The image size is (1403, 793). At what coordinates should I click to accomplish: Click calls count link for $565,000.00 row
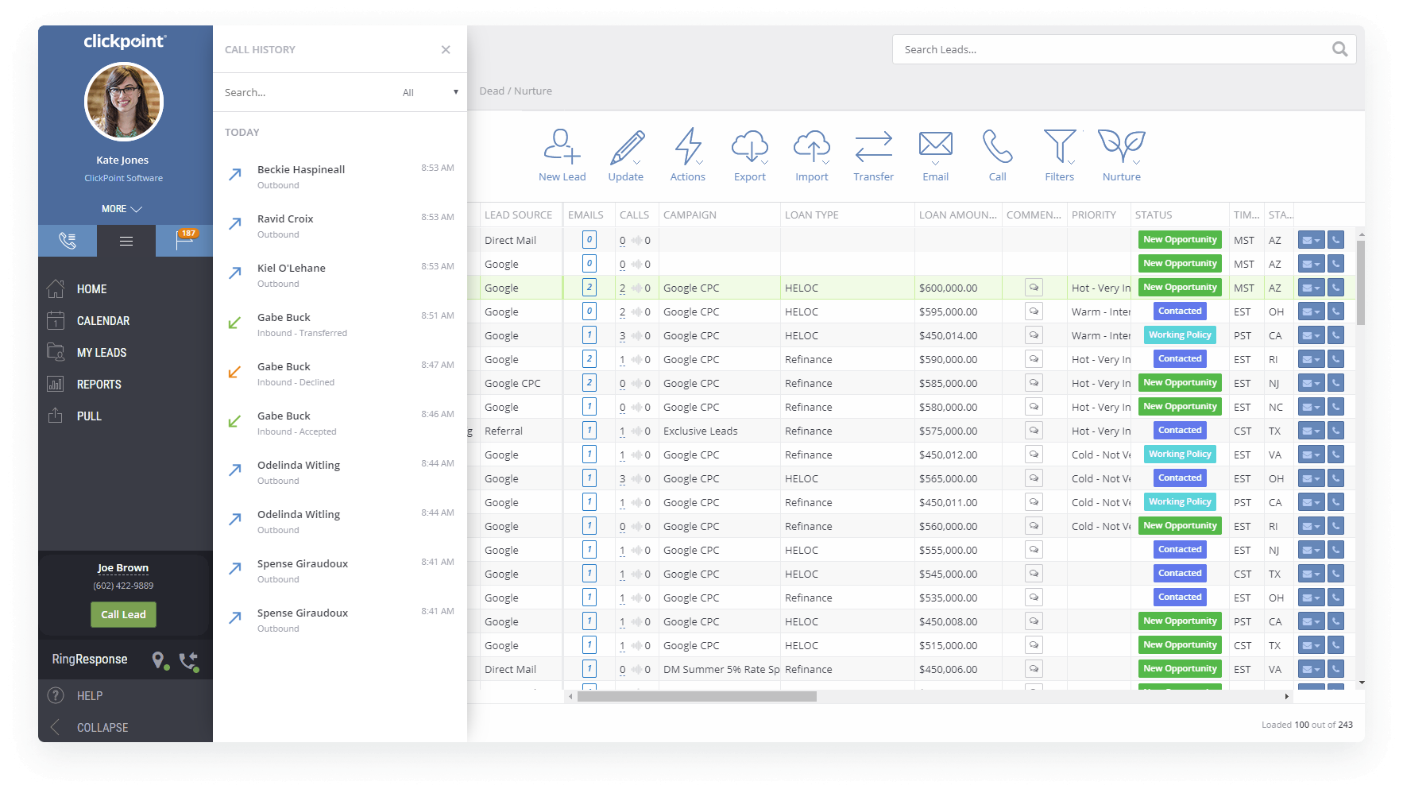622,478
